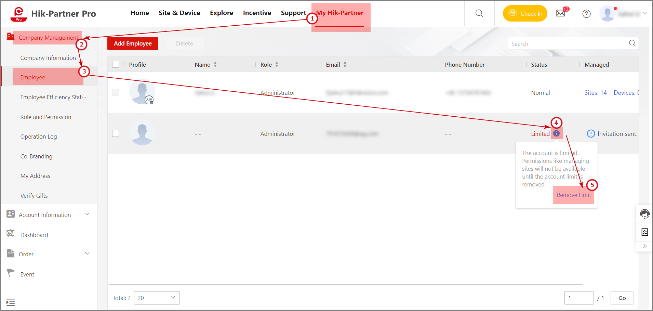Viewport: 653px width, 311px height.
Task: Click the Dashboard chart icon
Action: point(11,234)
